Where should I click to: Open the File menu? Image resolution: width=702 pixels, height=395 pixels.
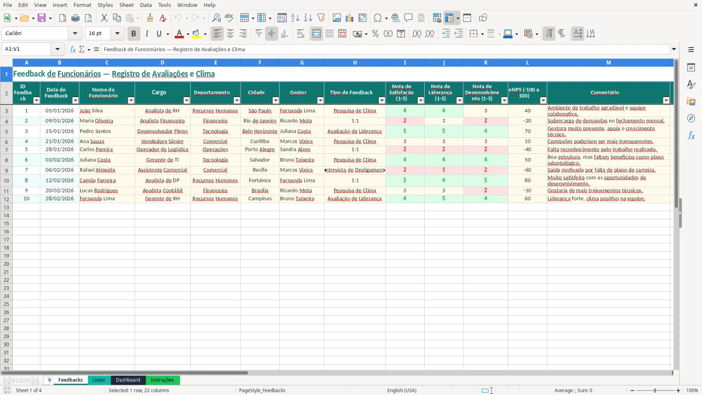(x=8, y=5)
